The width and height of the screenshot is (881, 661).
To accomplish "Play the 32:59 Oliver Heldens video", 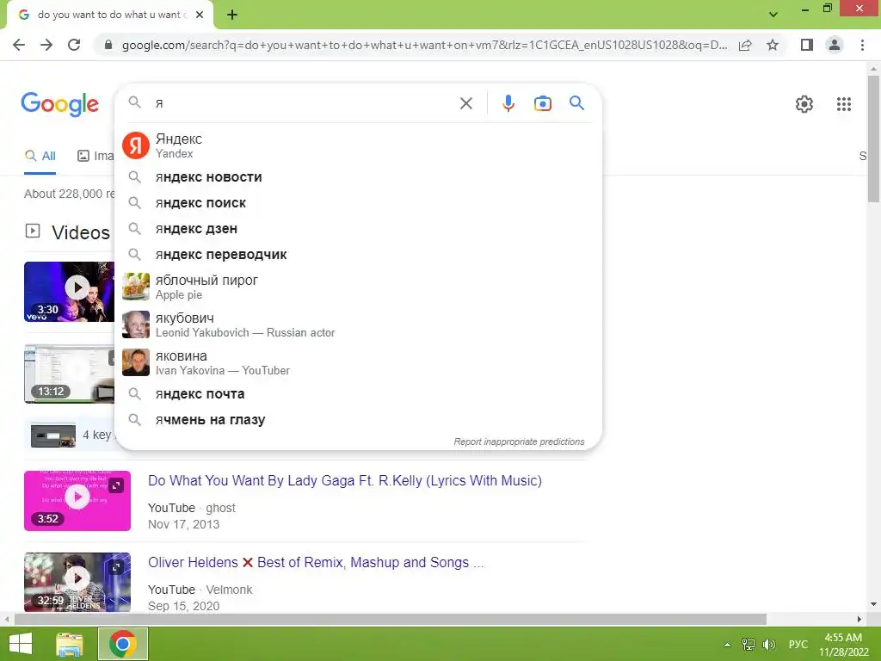I will (x=77, y=583).
